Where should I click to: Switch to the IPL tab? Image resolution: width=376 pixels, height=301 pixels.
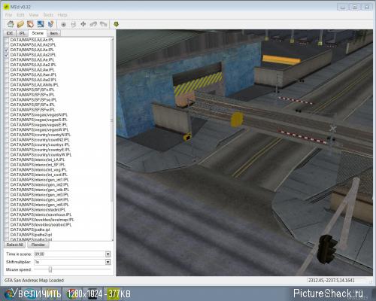coord(23,33)
